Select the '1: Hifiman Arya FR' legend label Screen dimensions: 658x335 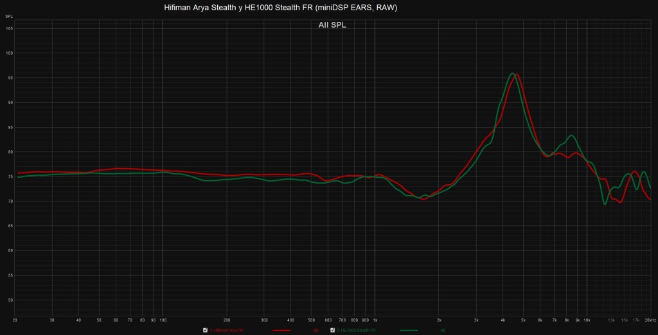(226, 330)
